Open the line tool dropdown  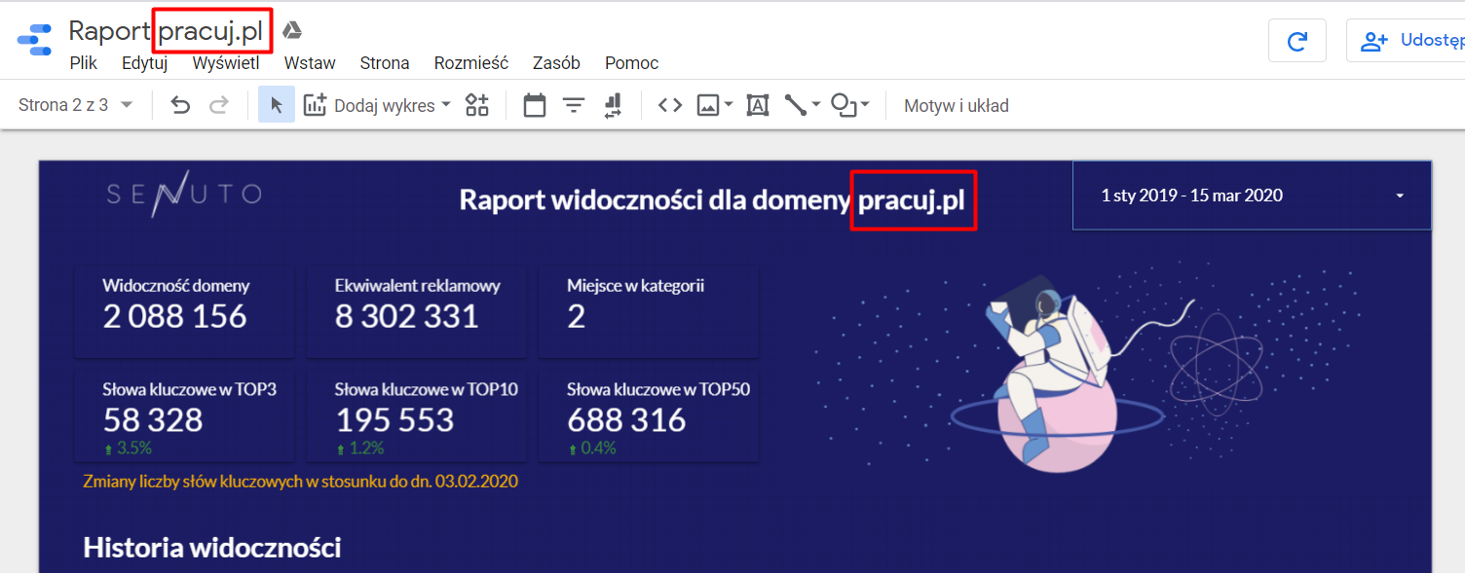click(803, 105)
